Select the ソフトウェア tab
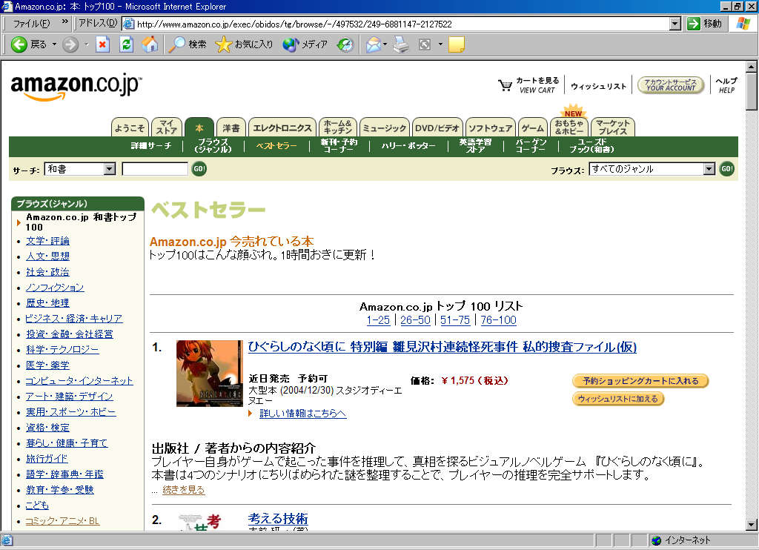This screenshot has width=759, height=550. (491, 127)
